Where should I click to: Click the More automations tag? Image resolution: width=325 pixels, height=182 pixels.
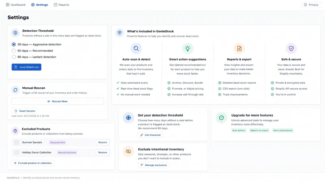[x=283, y=130]
